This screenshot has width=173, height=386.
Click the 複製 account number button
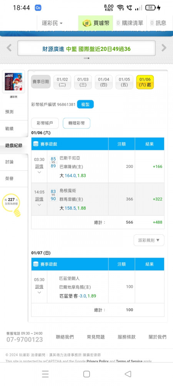(85, 104)
